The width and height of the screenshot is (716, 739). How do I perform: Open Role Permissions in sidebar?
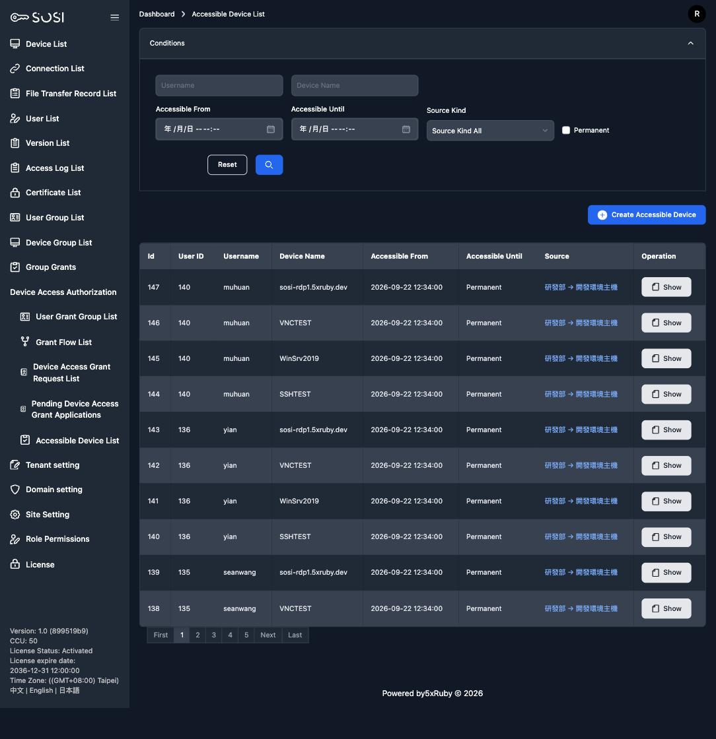pyautogui.click(x=57, y=538)
